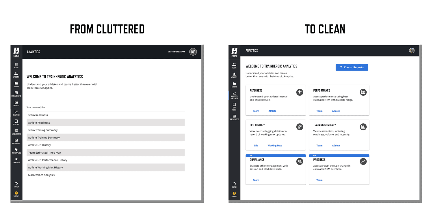Click Switch in the cluttered screen sidebar

pos(16,185)
